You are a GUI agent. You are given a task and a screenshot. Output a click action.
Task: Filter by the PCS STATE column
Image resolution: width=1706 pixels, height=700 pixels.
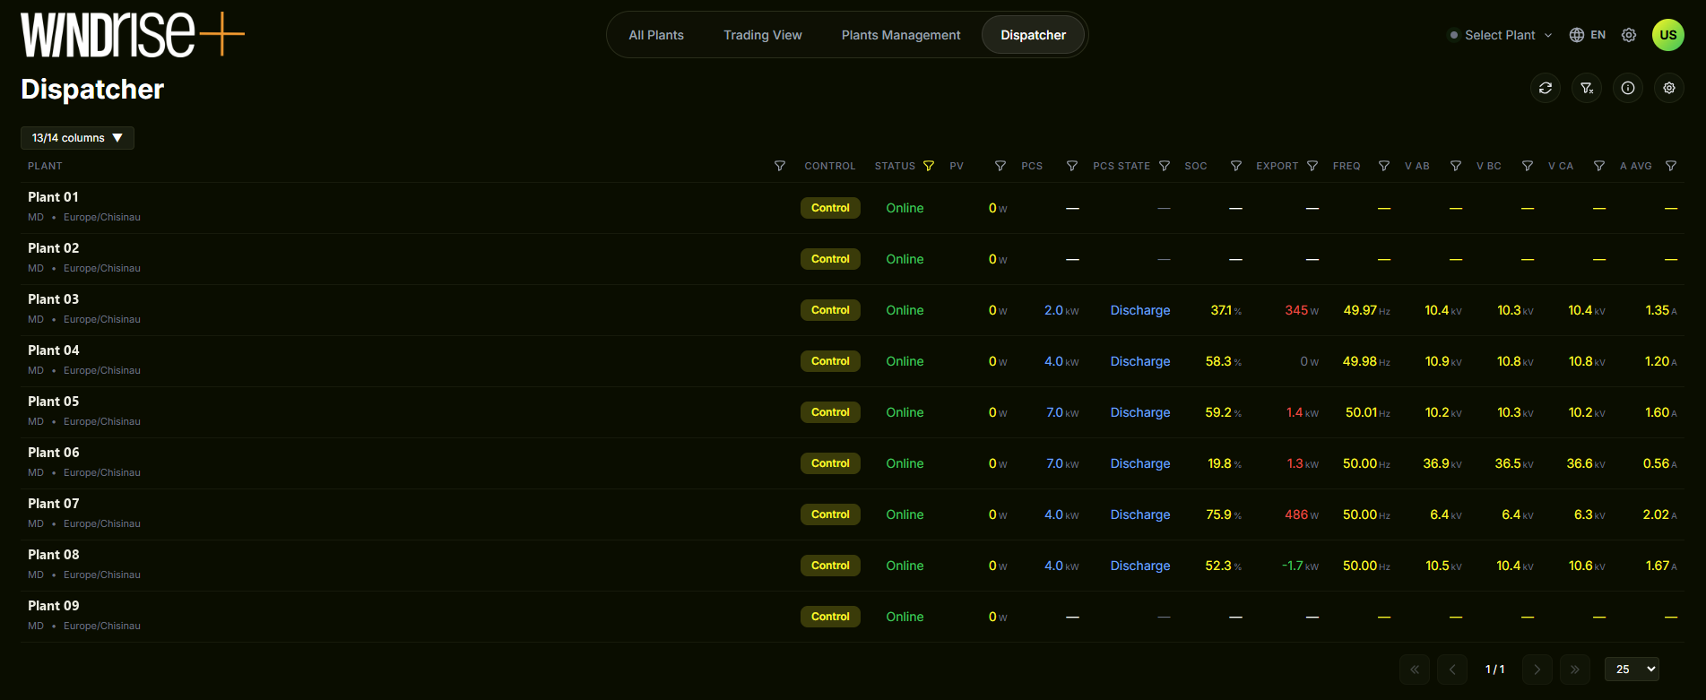point(1165,166)
